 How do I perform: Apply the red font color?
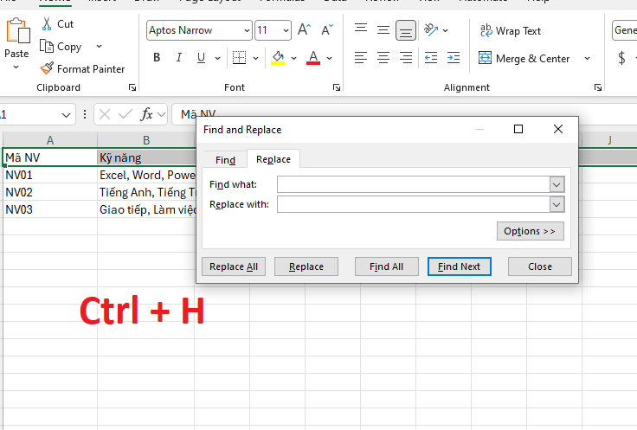[x=313, y=58]
